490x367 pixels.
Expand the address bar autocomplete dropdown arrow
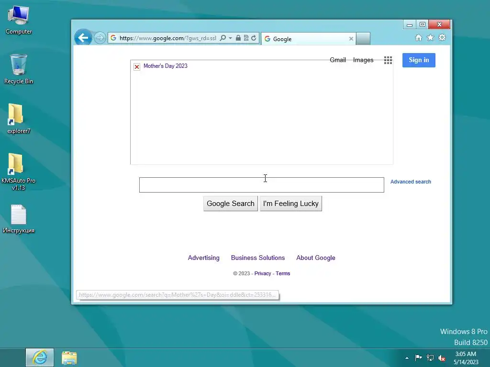230,38
